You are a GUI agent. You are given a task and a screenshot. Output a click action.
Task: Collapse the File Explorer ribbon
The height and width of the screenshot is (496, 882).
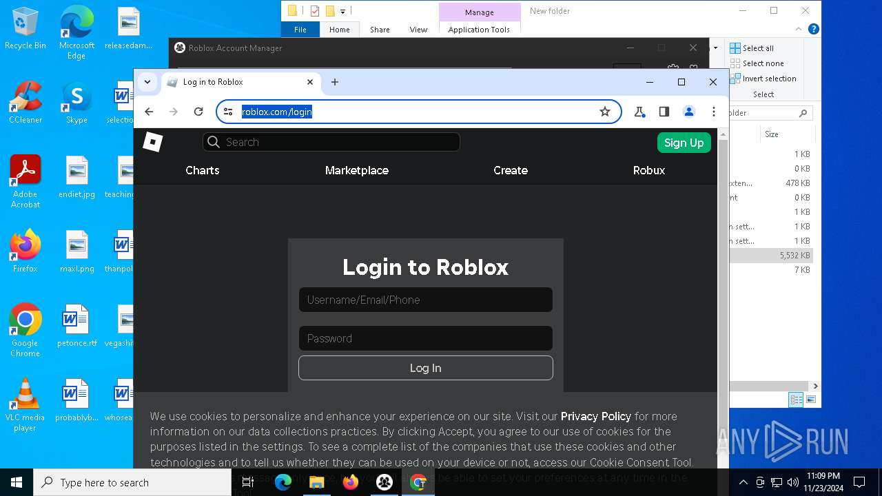click(799, 30)
